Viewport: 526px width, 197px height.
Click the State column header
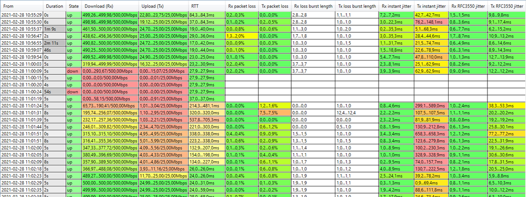74,6
